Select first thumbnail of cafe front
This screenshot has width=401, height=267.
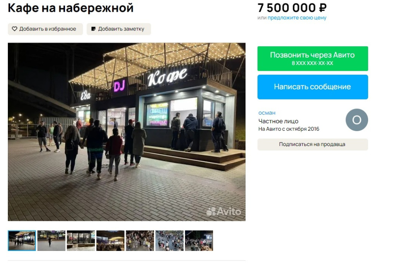[22, 241]
